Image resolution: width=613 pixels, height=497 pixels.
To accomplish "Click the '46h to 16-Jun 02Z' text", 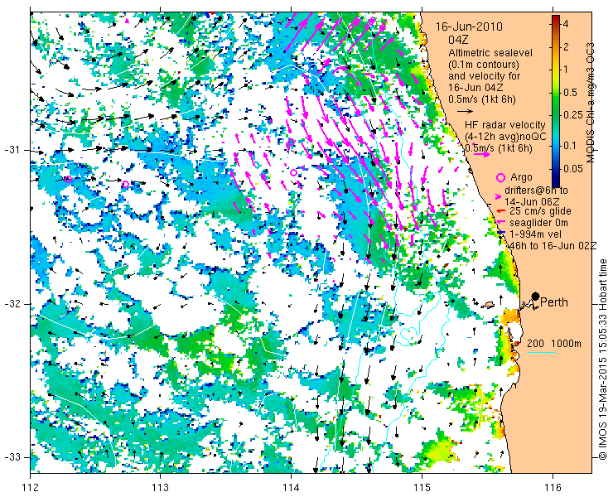I will pos(553,245).
